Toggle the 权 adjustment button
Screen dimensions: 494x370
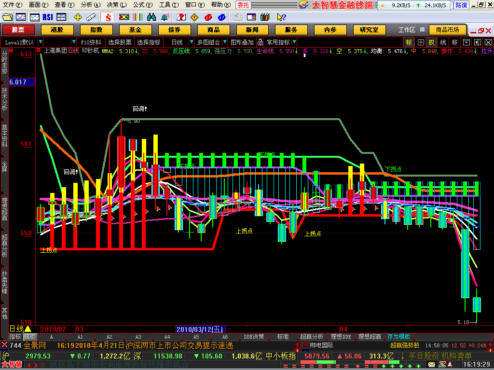point(432,42)
